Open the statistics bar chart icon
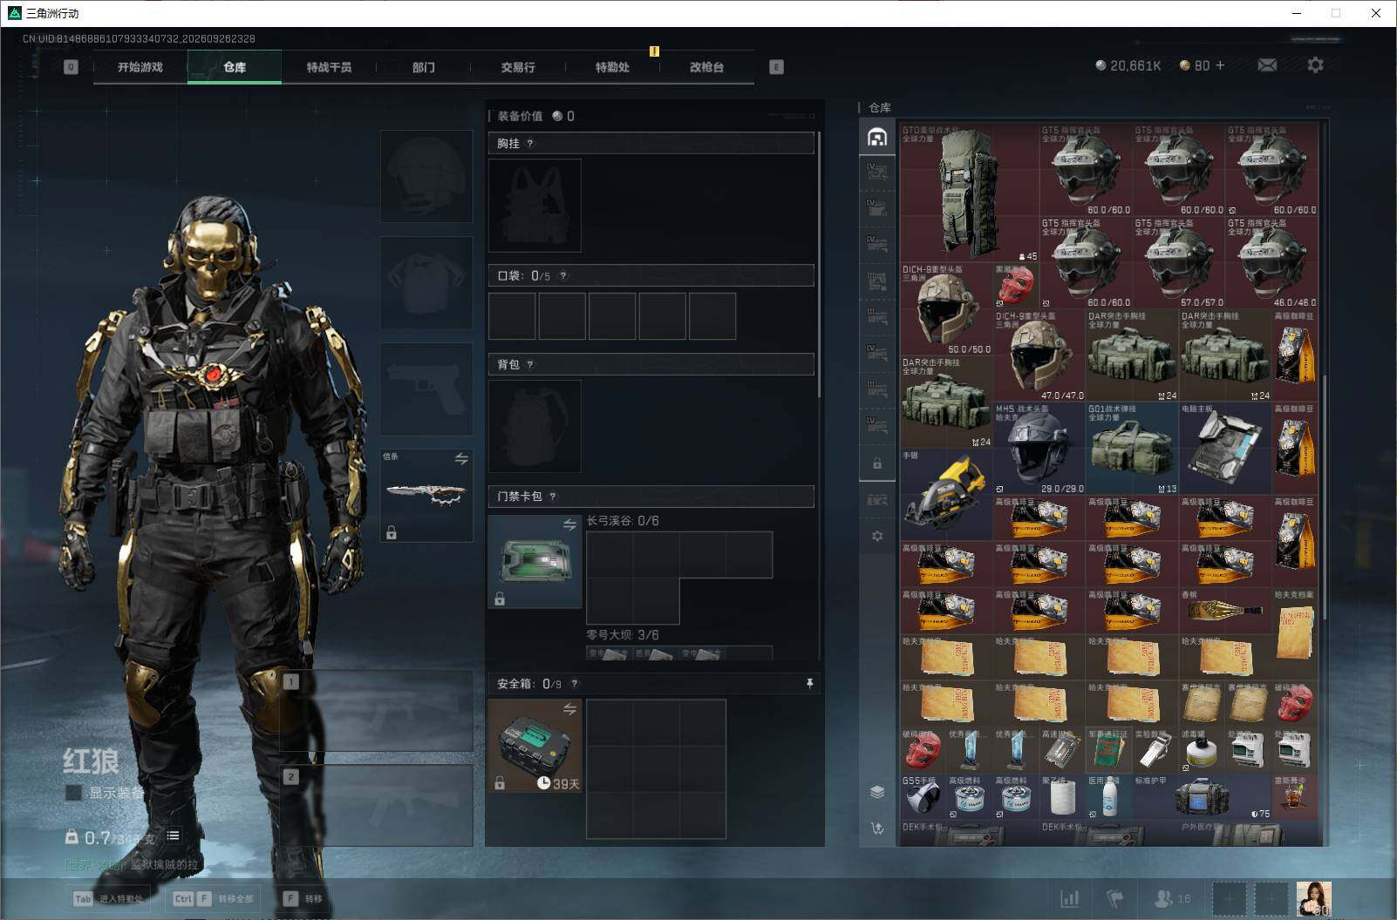Image resolution: width=1397 pixels, height=920 pixels. [x=1070, y=898]
